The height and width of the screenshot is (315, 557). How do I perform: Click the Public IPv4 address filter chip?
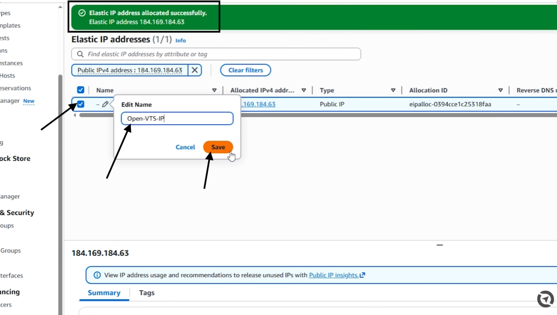pyautogui.click(x=130, y=70)
